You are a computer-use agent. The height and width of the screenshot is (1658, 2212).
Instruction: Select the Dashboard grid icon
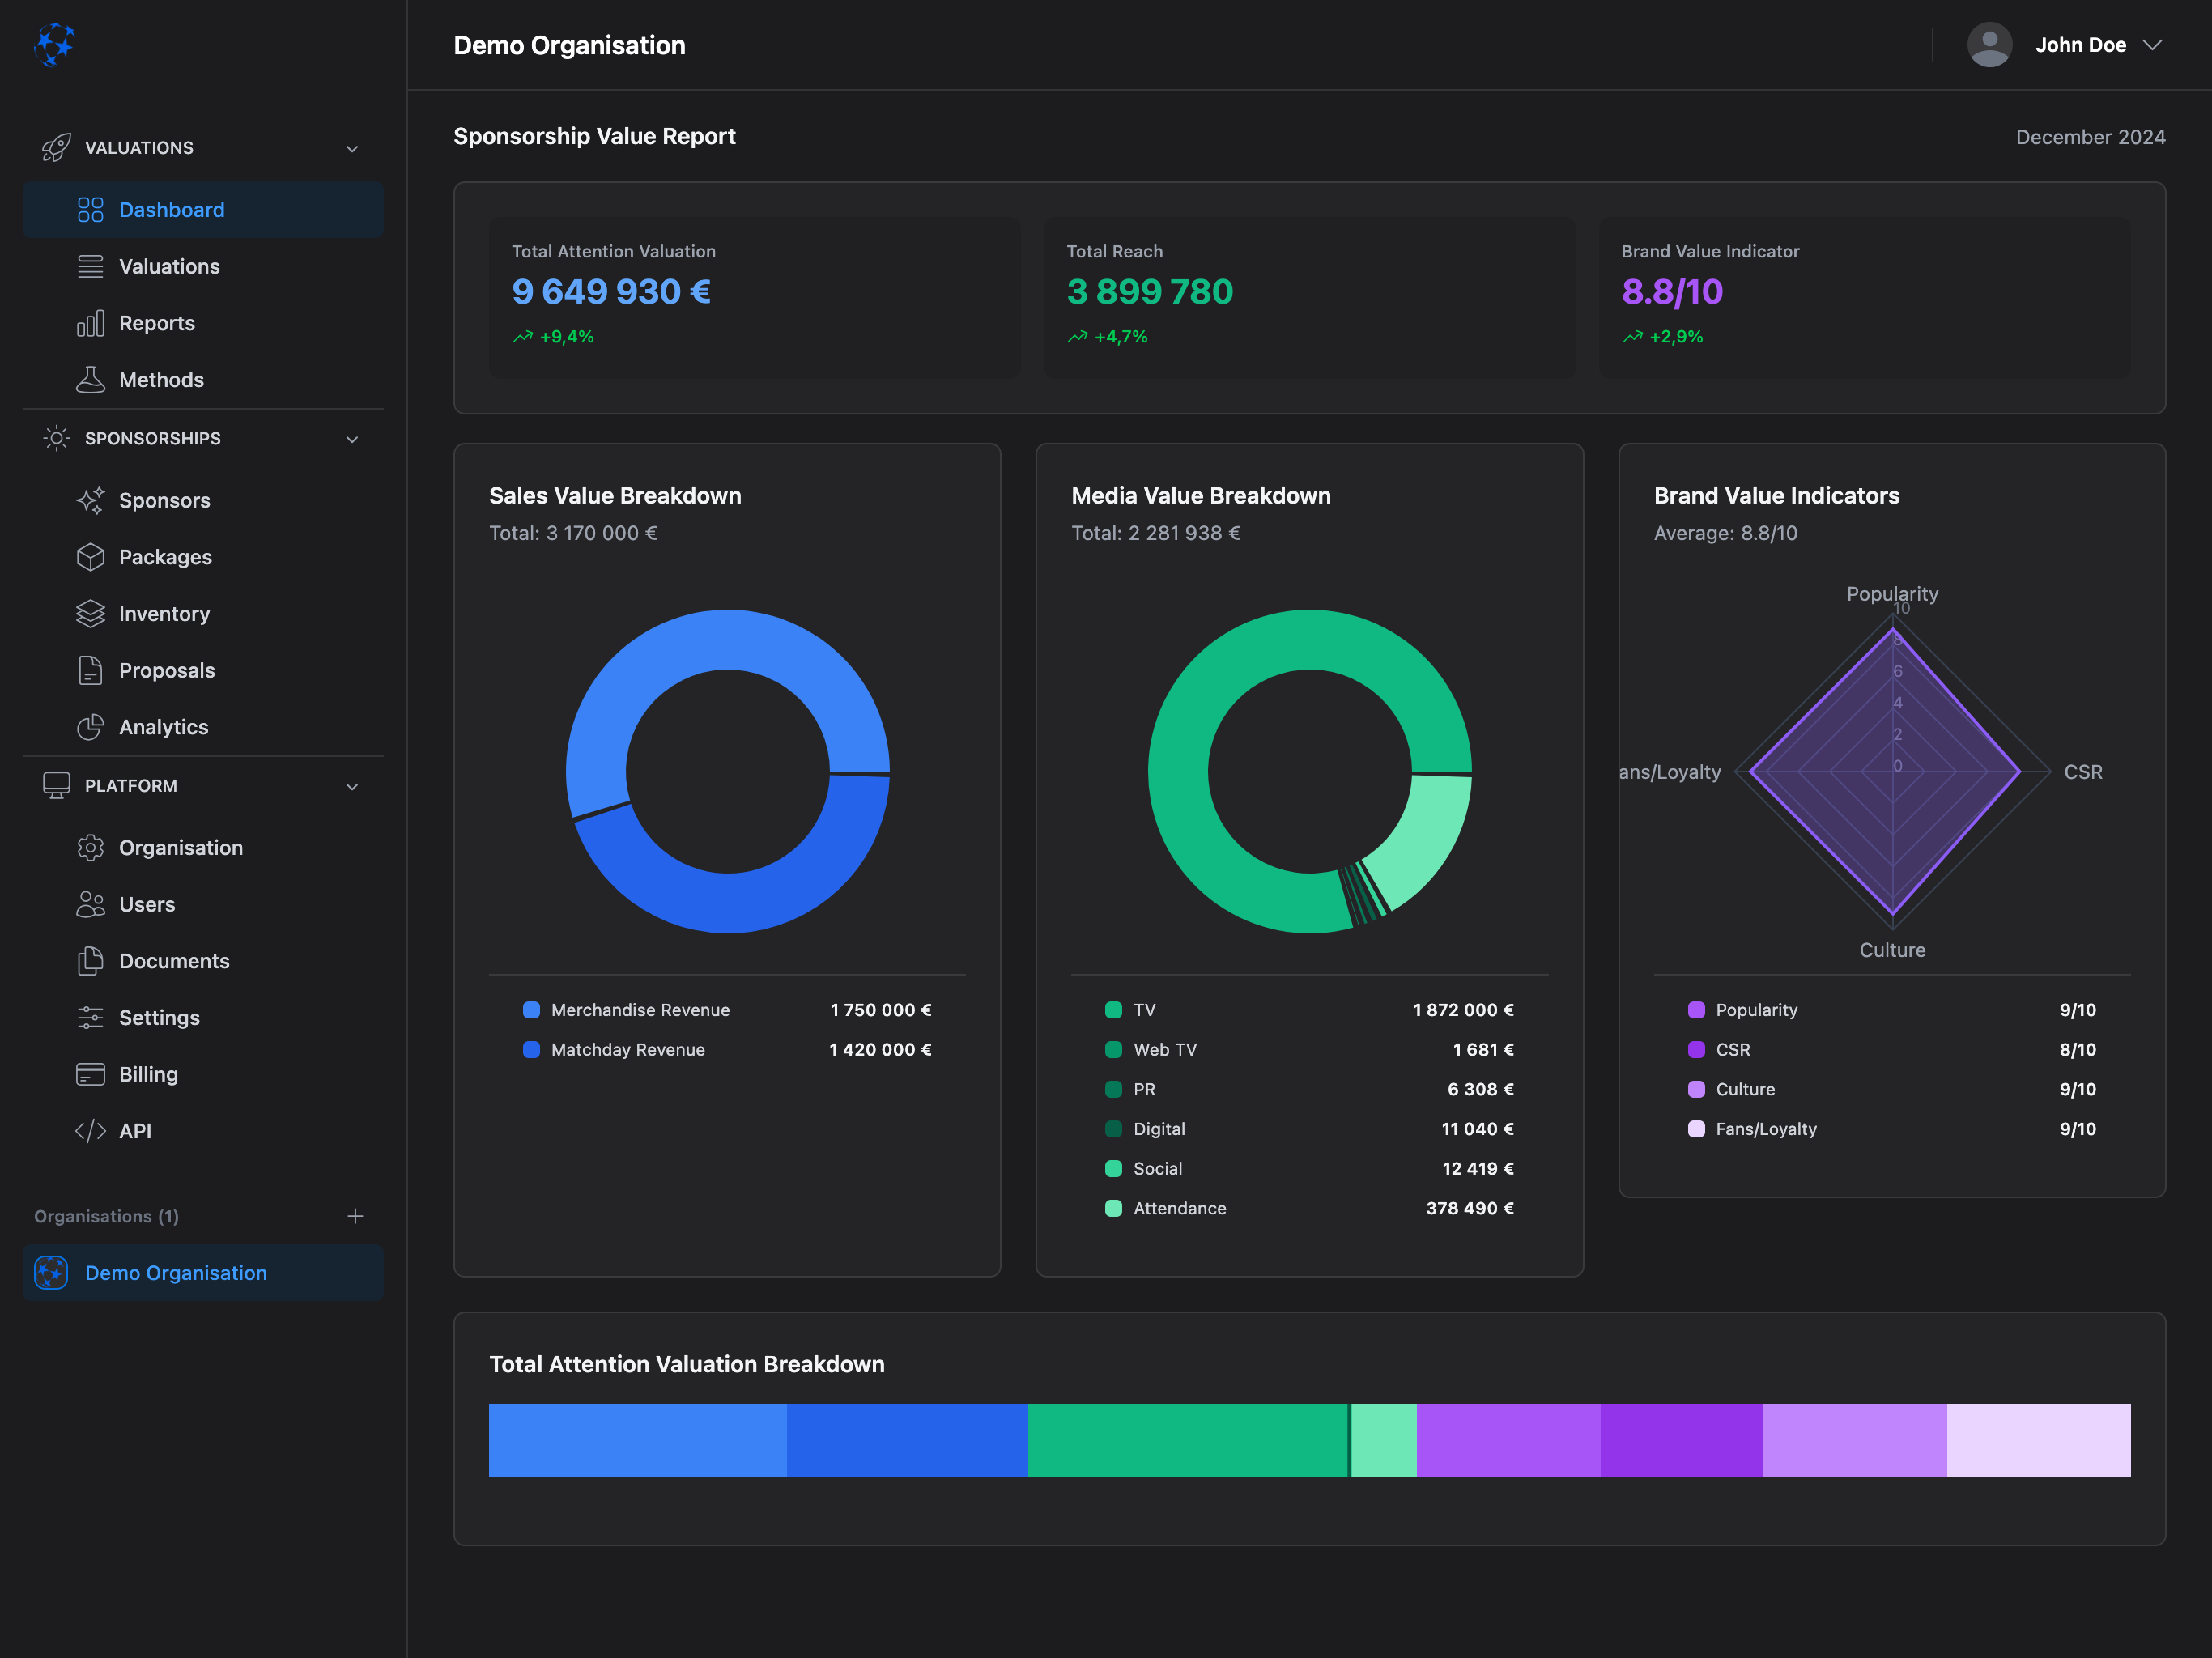[x=90, y=209]
